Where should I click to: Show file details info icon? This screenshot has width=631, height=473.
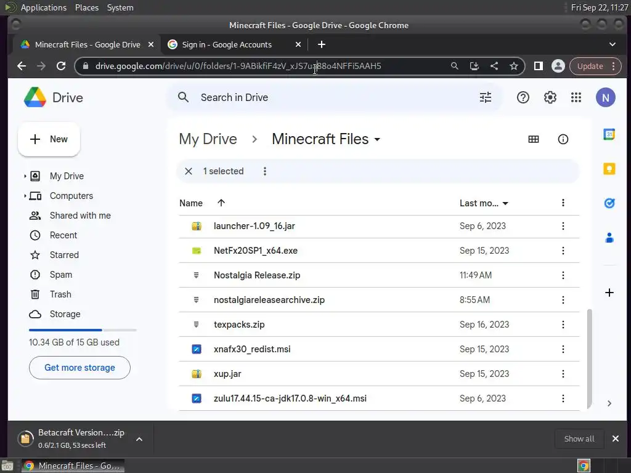[x=563, y=139]
